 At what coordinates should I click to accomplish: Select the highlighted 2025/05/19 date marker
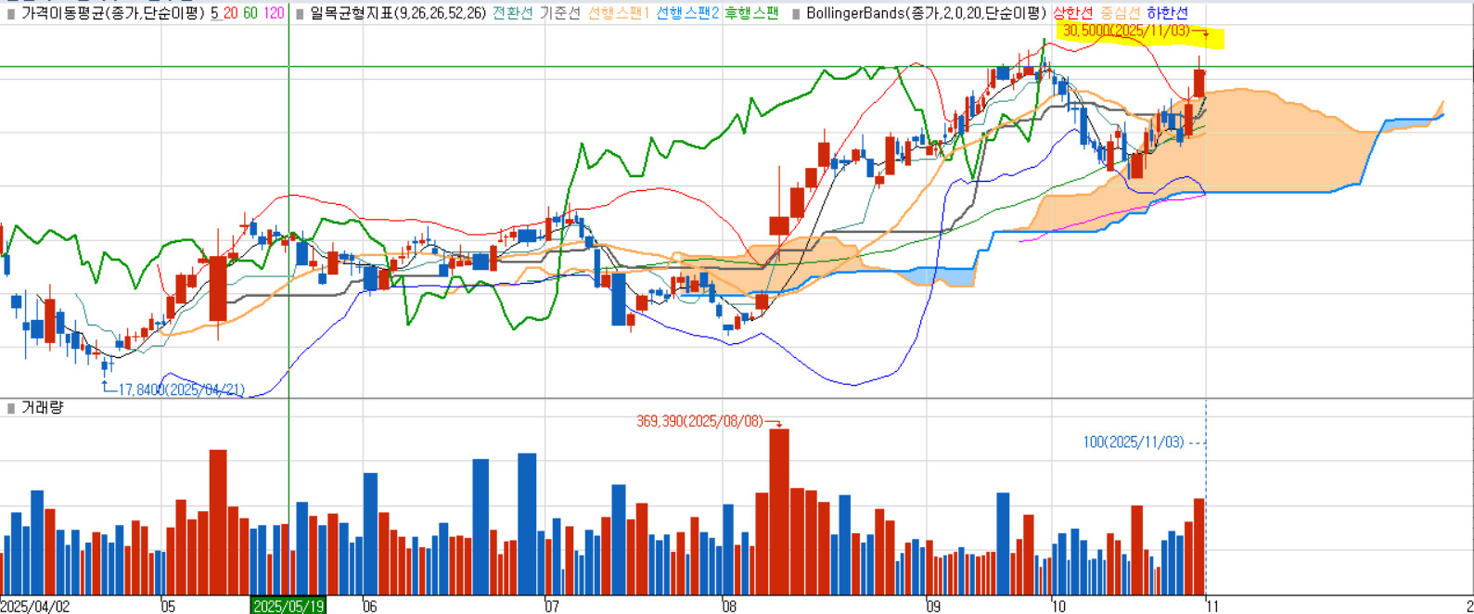click(x=288, y=606)
